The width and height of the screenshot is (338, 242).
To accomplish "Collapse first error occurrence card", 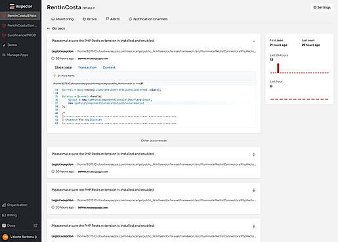I will tap(254, 41).
